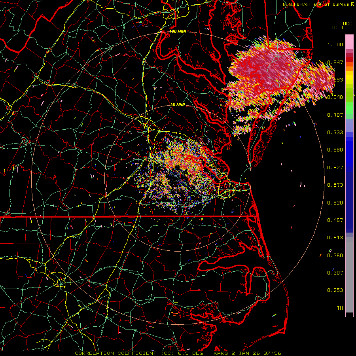The image size is (356, 356).
Task: Click the 0.5 DEG elevation angle text
Action: [x=191, y=353]
